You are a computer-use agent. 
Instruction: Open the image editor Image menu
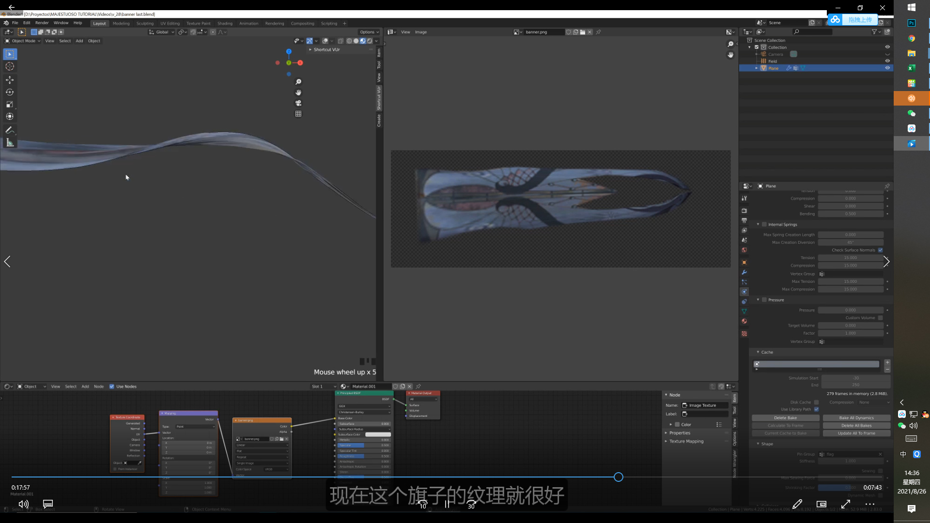coord(421,32)
